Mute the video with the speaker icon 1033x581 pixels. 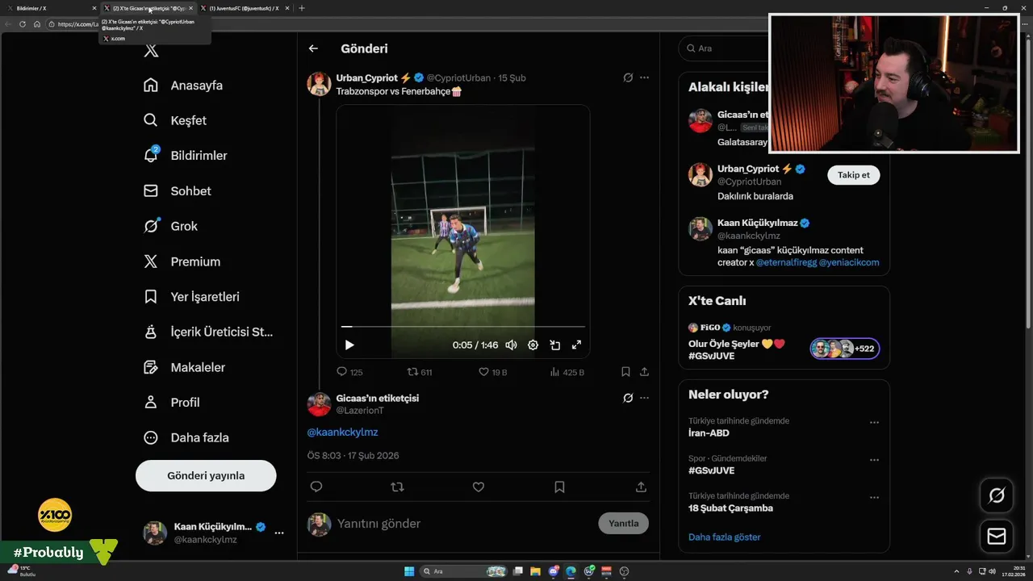511,345
